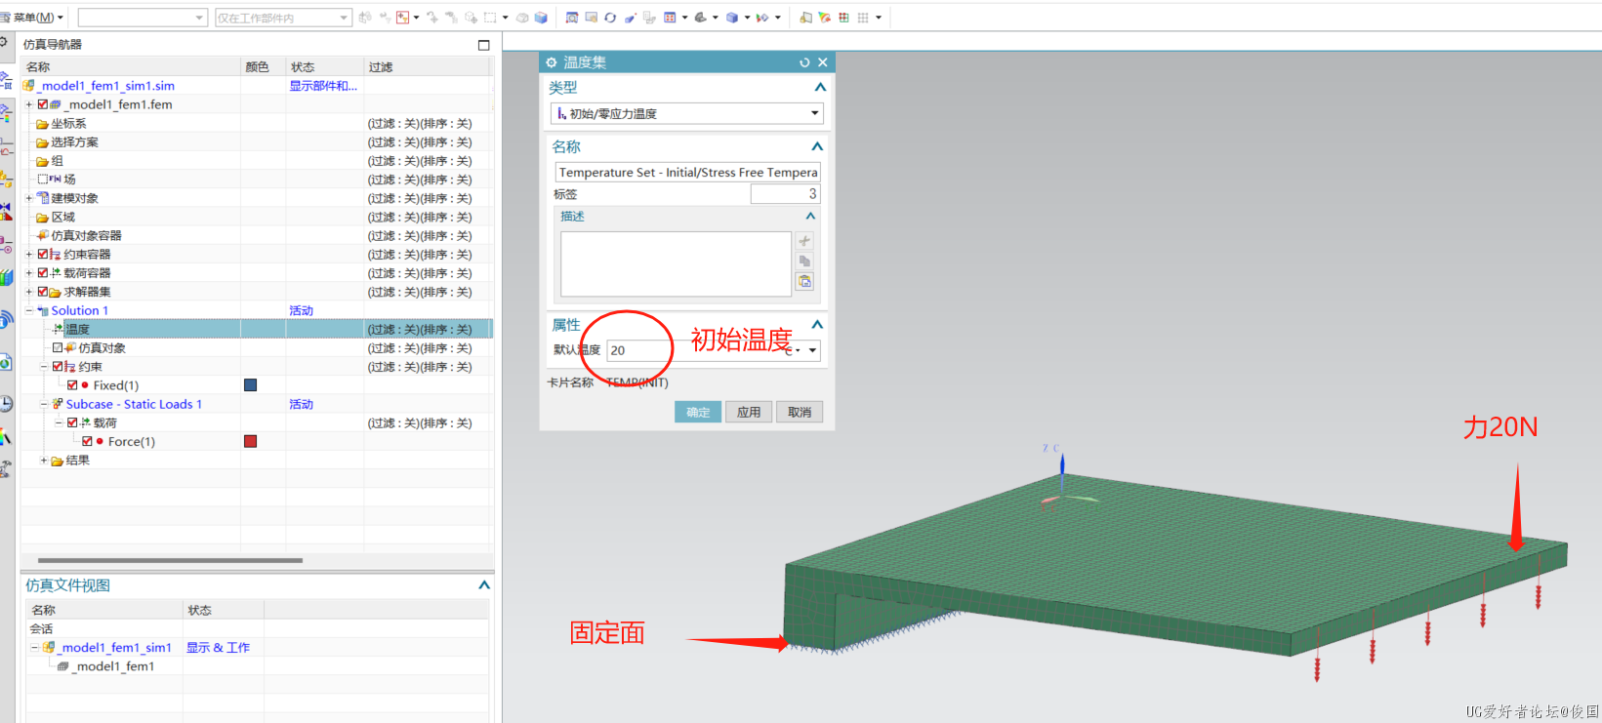This screenshot has width=1602, height=723.
Task: Select the 温度 tree row
Action: coord(257,329)
